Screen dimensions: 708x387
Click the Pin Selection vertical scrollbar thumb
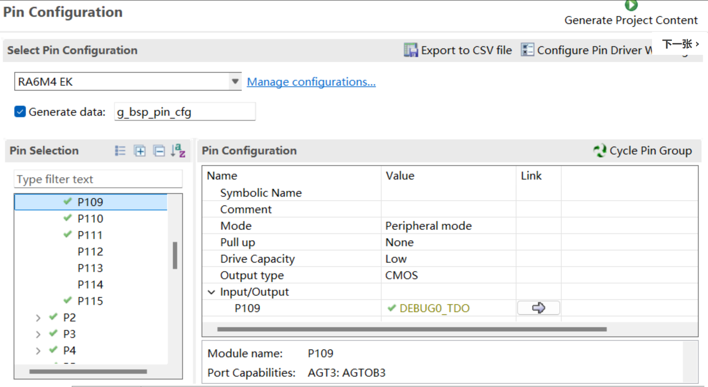point(175,255)
